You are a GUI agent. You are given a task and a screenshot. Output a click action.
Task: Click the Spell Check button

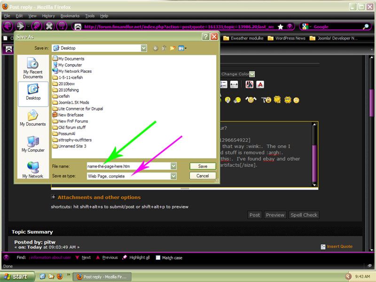(x=304, y=215)
